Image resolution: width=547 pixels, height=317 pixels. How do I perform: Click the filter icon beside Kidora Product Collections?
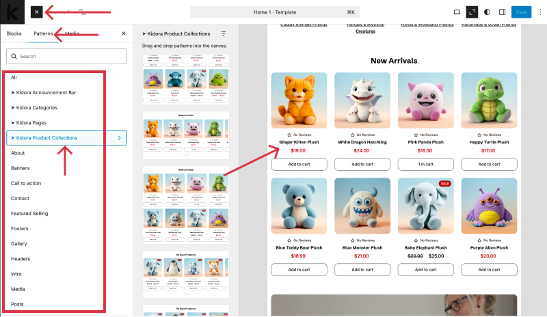pos(224,33)
